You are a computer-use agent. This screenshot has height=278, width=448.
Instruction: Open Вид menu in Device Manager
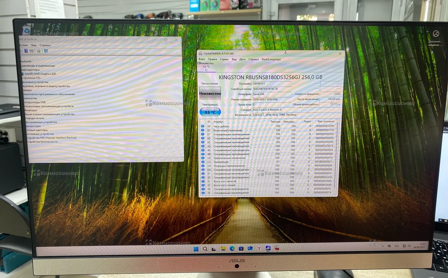34,45
